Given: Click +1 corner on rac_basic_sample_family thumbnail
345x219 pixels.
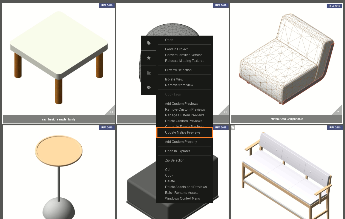Looking at the screenshot, I should 111,112.
